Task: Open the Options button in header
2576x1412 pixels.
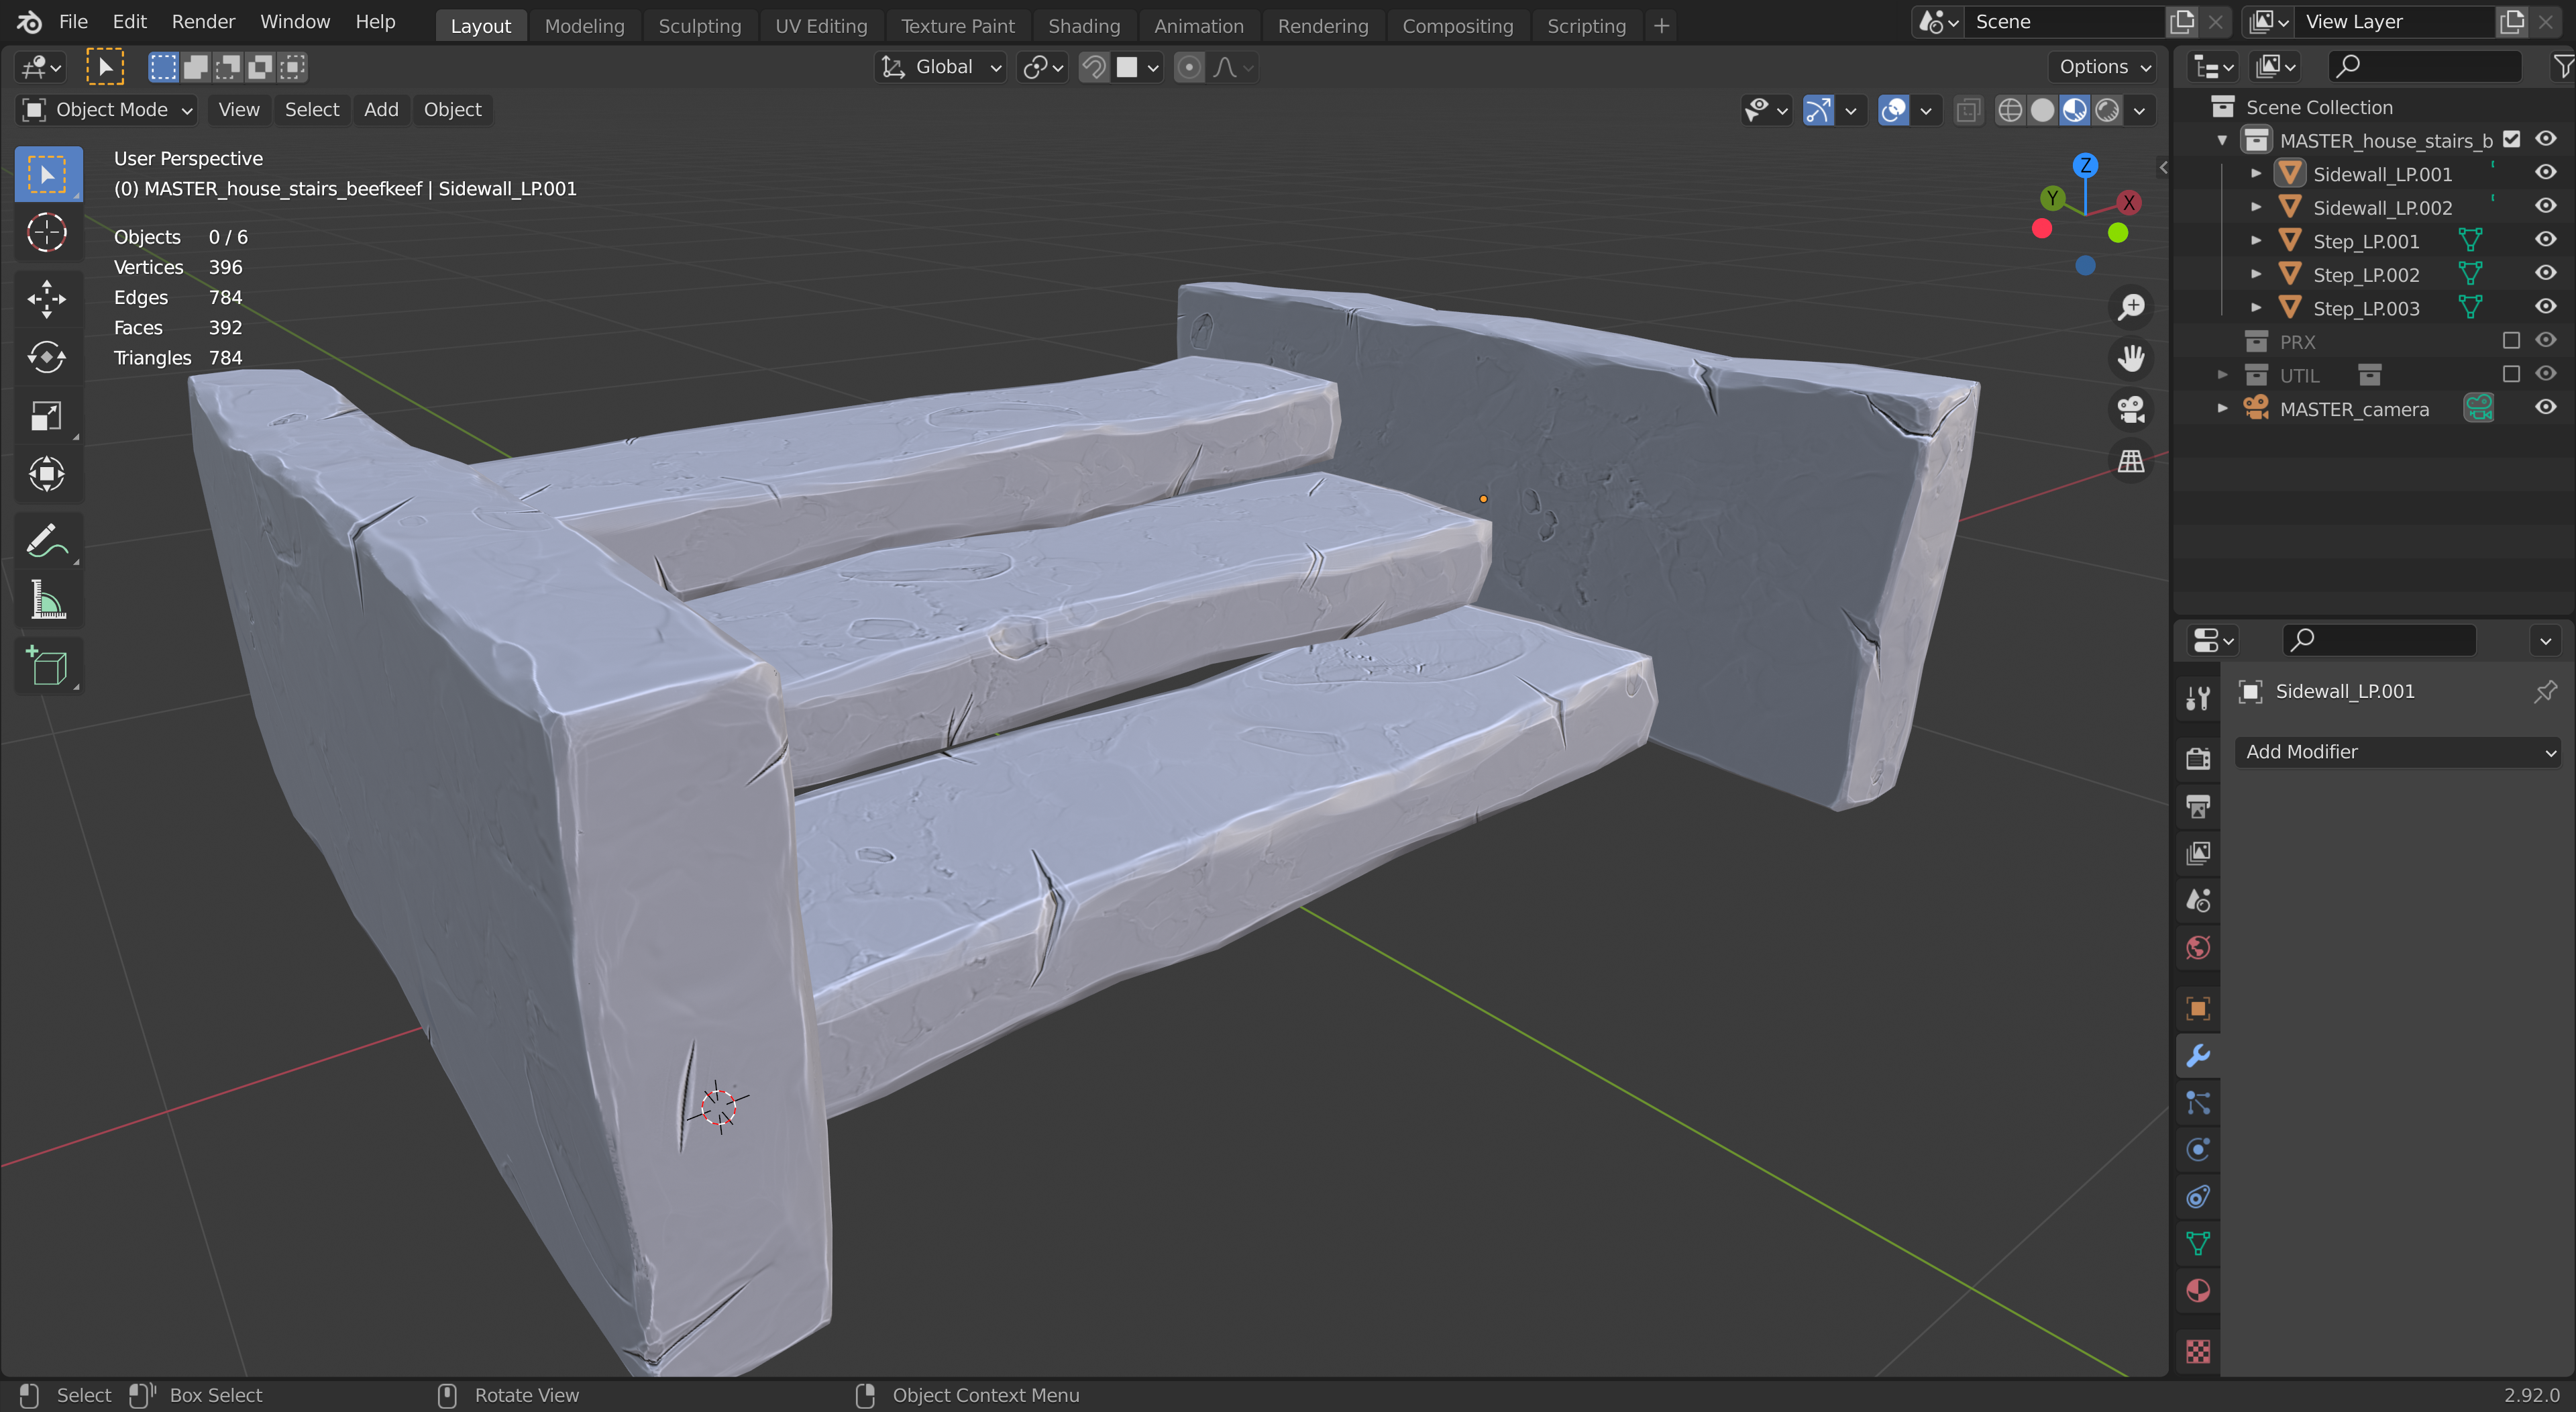Action: [2103, 67]
